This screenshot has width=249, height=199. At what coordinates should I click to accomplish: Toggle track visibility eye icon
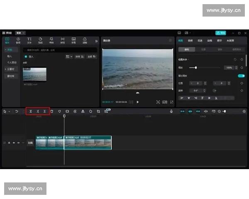tap(13, 143)
